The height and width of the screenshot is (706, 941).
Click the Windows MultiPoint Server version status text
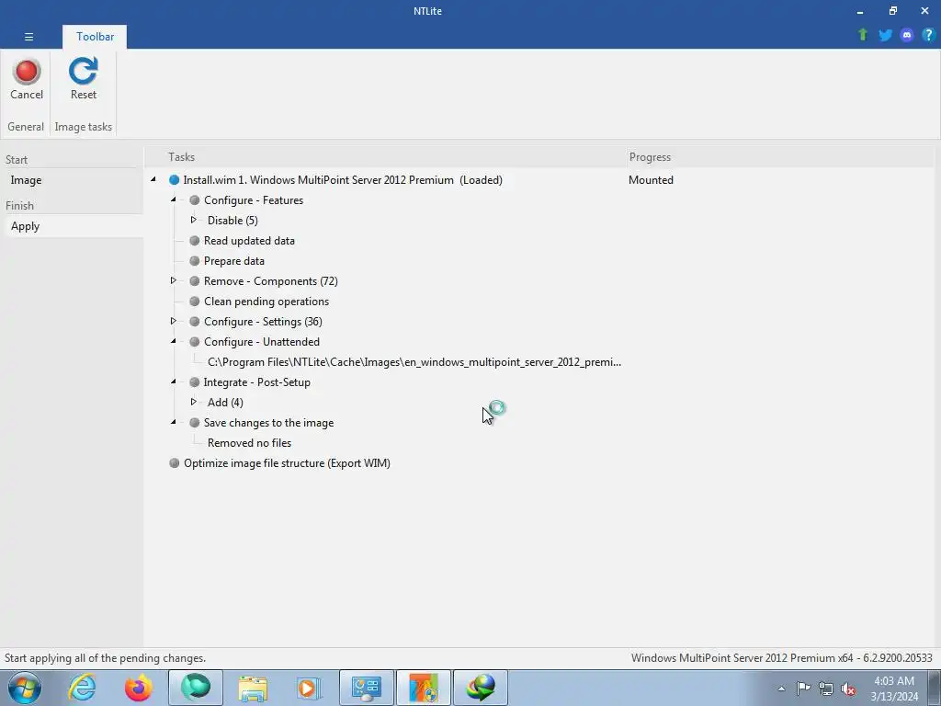pos(781,658)
